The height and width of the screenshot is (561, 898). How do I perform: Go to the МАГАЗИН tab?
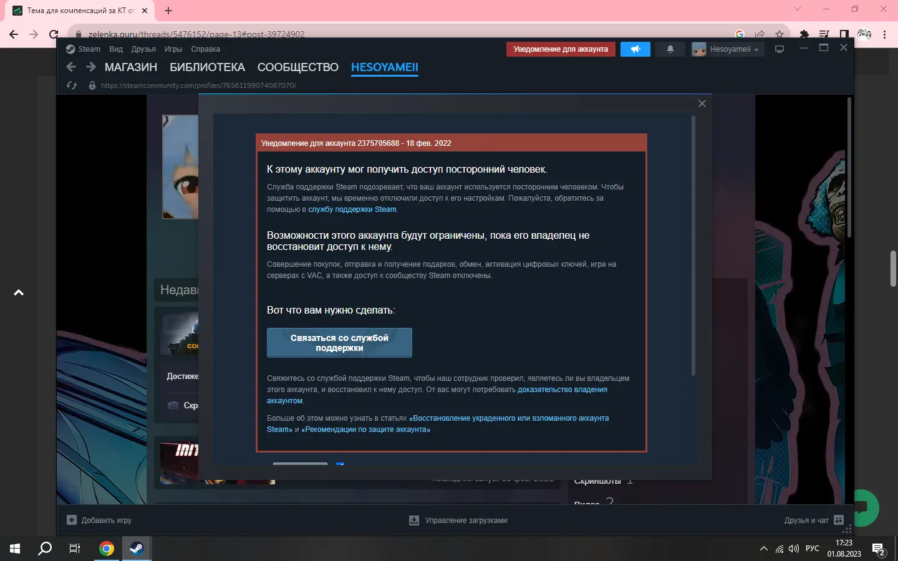click(x=131, y=67)
